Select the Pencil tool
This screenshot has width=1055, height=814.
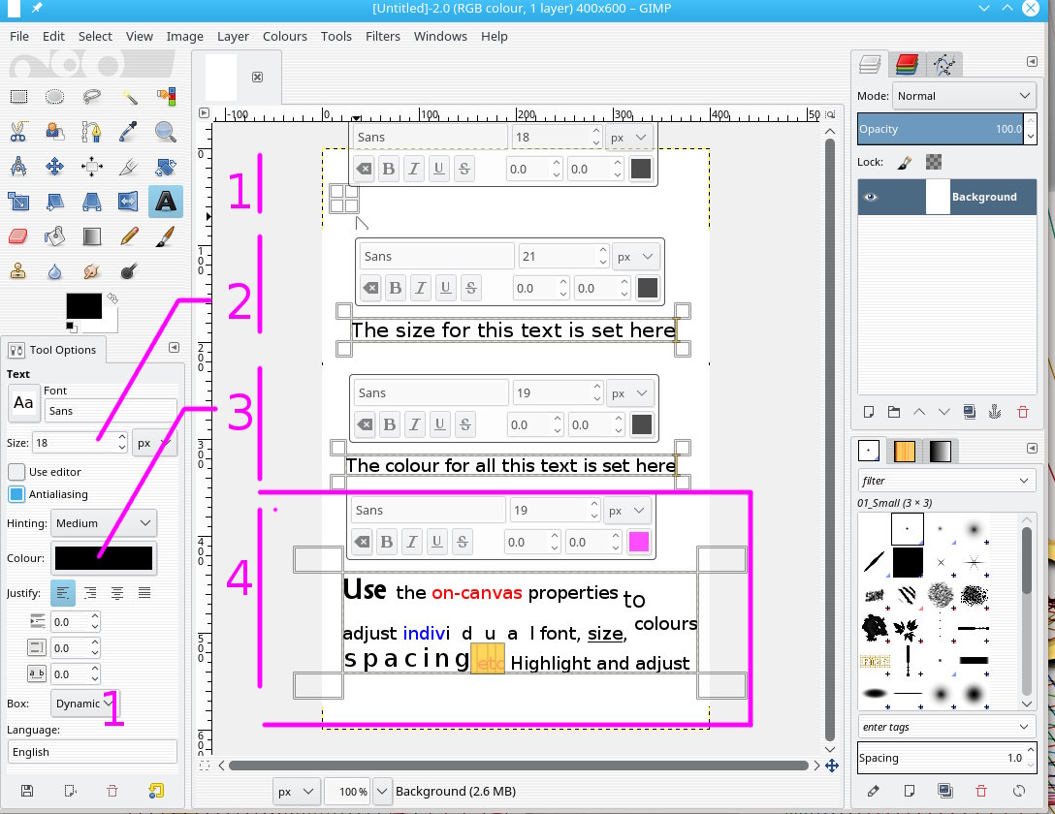(x=129, y=235)
